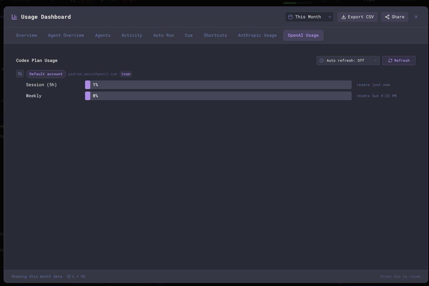Click 'Showing this month data' status text

(36, 276)
